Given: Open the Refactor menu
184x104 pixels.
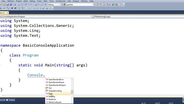Looking at the screenshot, I should pyautogui.click(x=11, y=1).
